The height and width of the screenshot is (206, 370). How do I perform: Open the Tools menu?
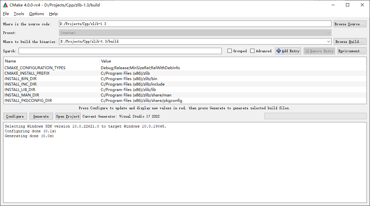point(19,14)
